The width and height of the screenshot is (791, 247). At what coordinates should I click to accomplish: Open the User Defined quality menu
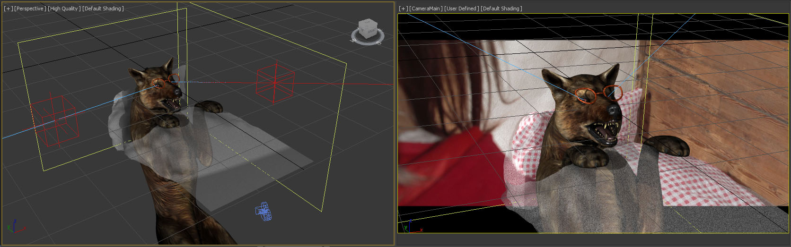click(x=462, y=9)
